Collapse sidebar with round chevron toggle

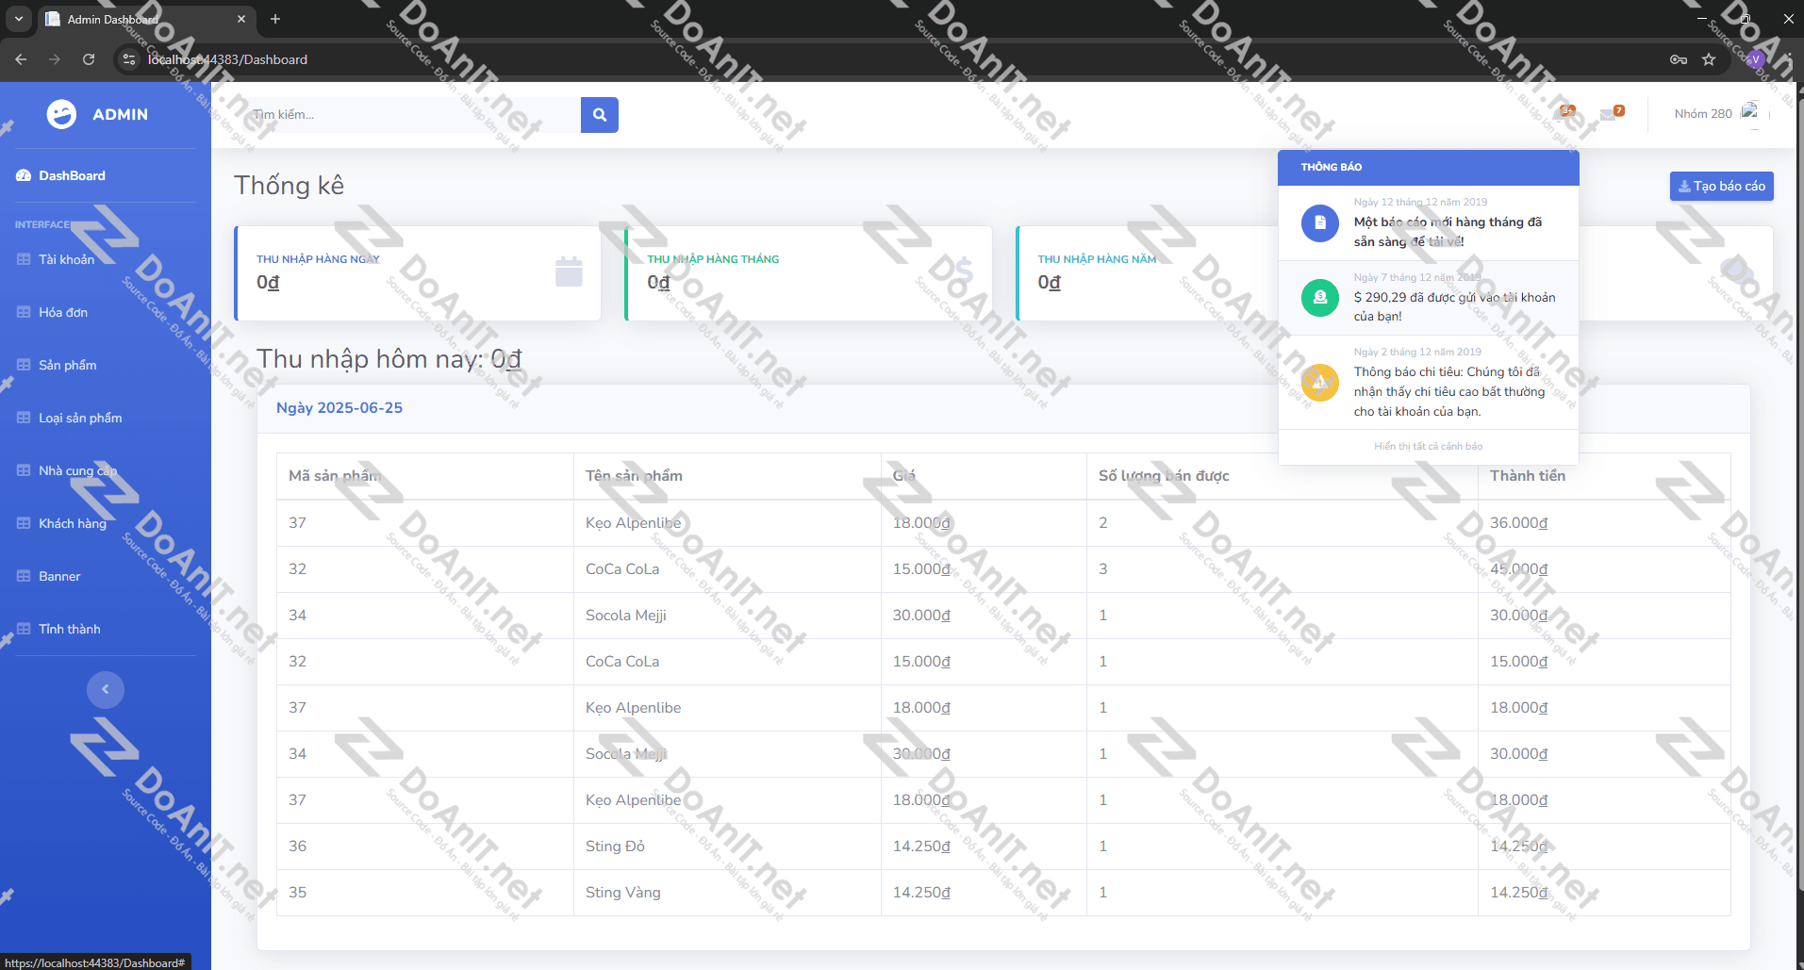click(x=106, y=690)
